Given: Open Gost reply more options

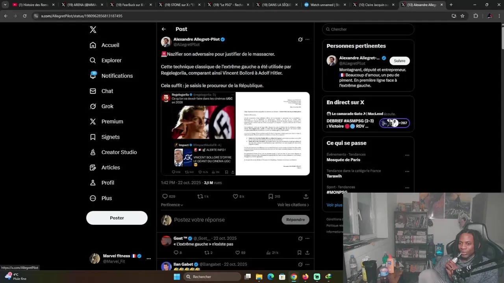Looking at the screenshot, I should pyautogui.click(x=308, y=239).
